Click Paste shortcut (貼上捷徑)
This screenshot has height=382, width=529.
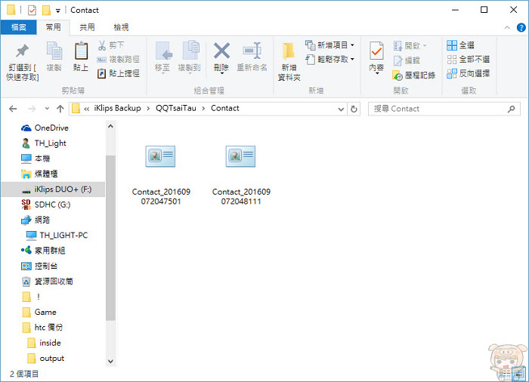pyautogui.click(x=119, y=73)
